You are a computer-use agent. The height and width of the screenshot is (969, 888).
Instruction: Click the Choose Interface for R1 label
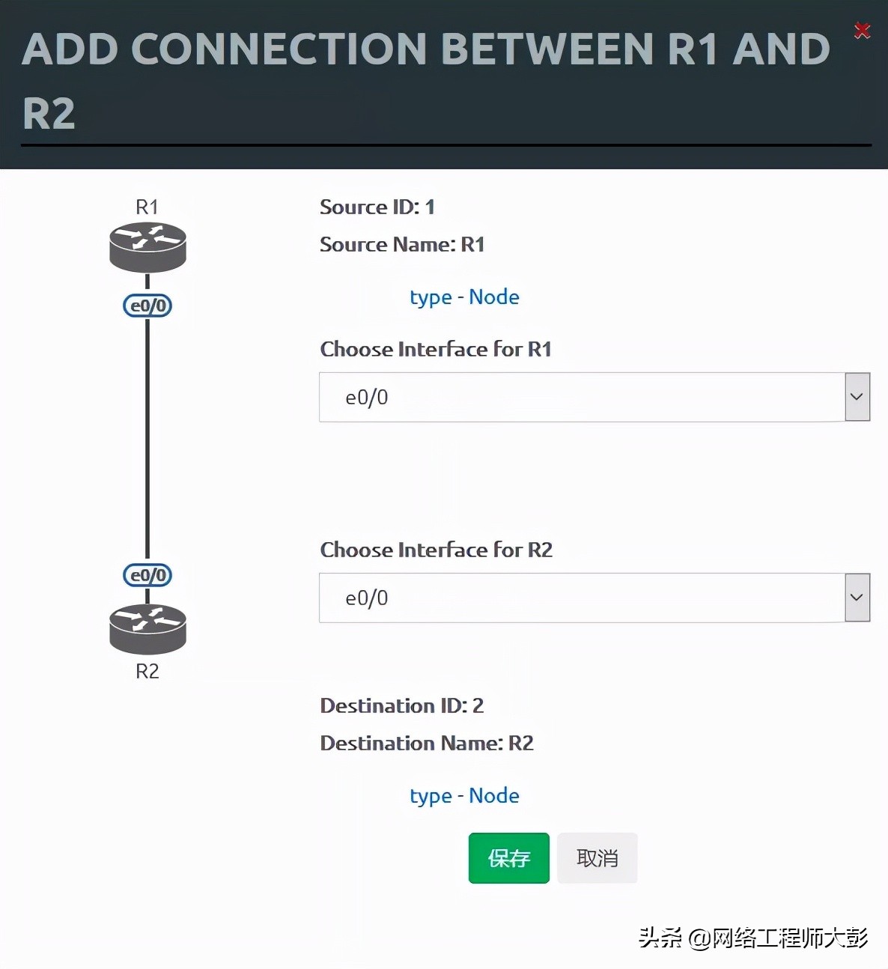[436, 350]
